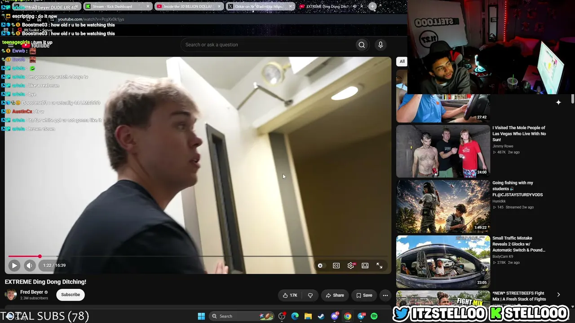Image resolution: width=575 pixels, height=323 pixels.
Task: Share the video
Action: tap(335, 295)
